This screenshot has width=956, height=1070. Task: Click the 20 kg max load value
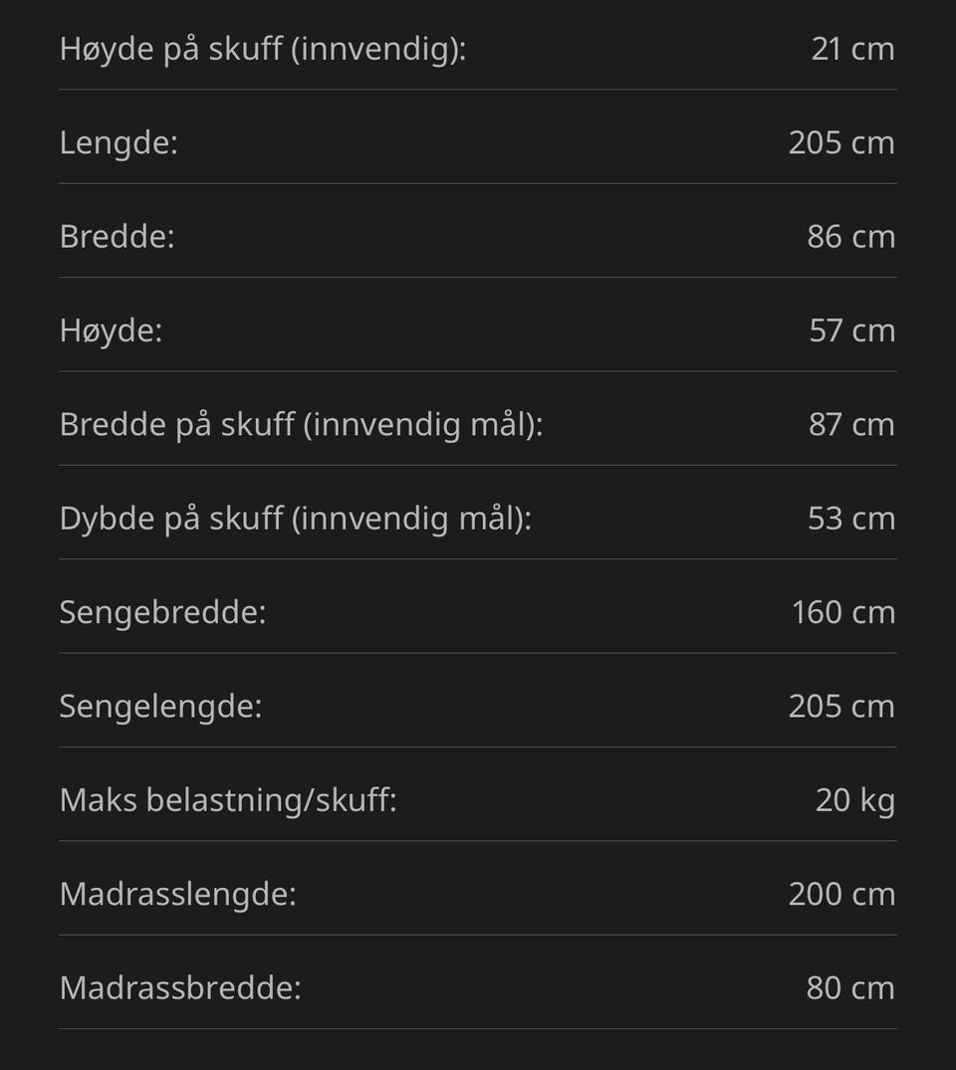[x=855, y=801]
